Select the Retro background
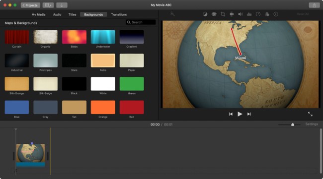The width and height of the screenshot is (323, 179). tap(103, 60)
